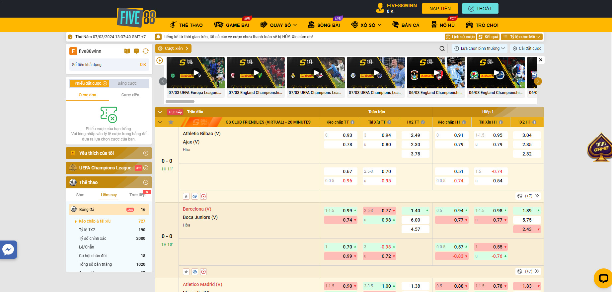This screenshot has height=292, width=612.
Task: Click the user avatar icon by FIVE88WINN
Action: coord(380,8)
